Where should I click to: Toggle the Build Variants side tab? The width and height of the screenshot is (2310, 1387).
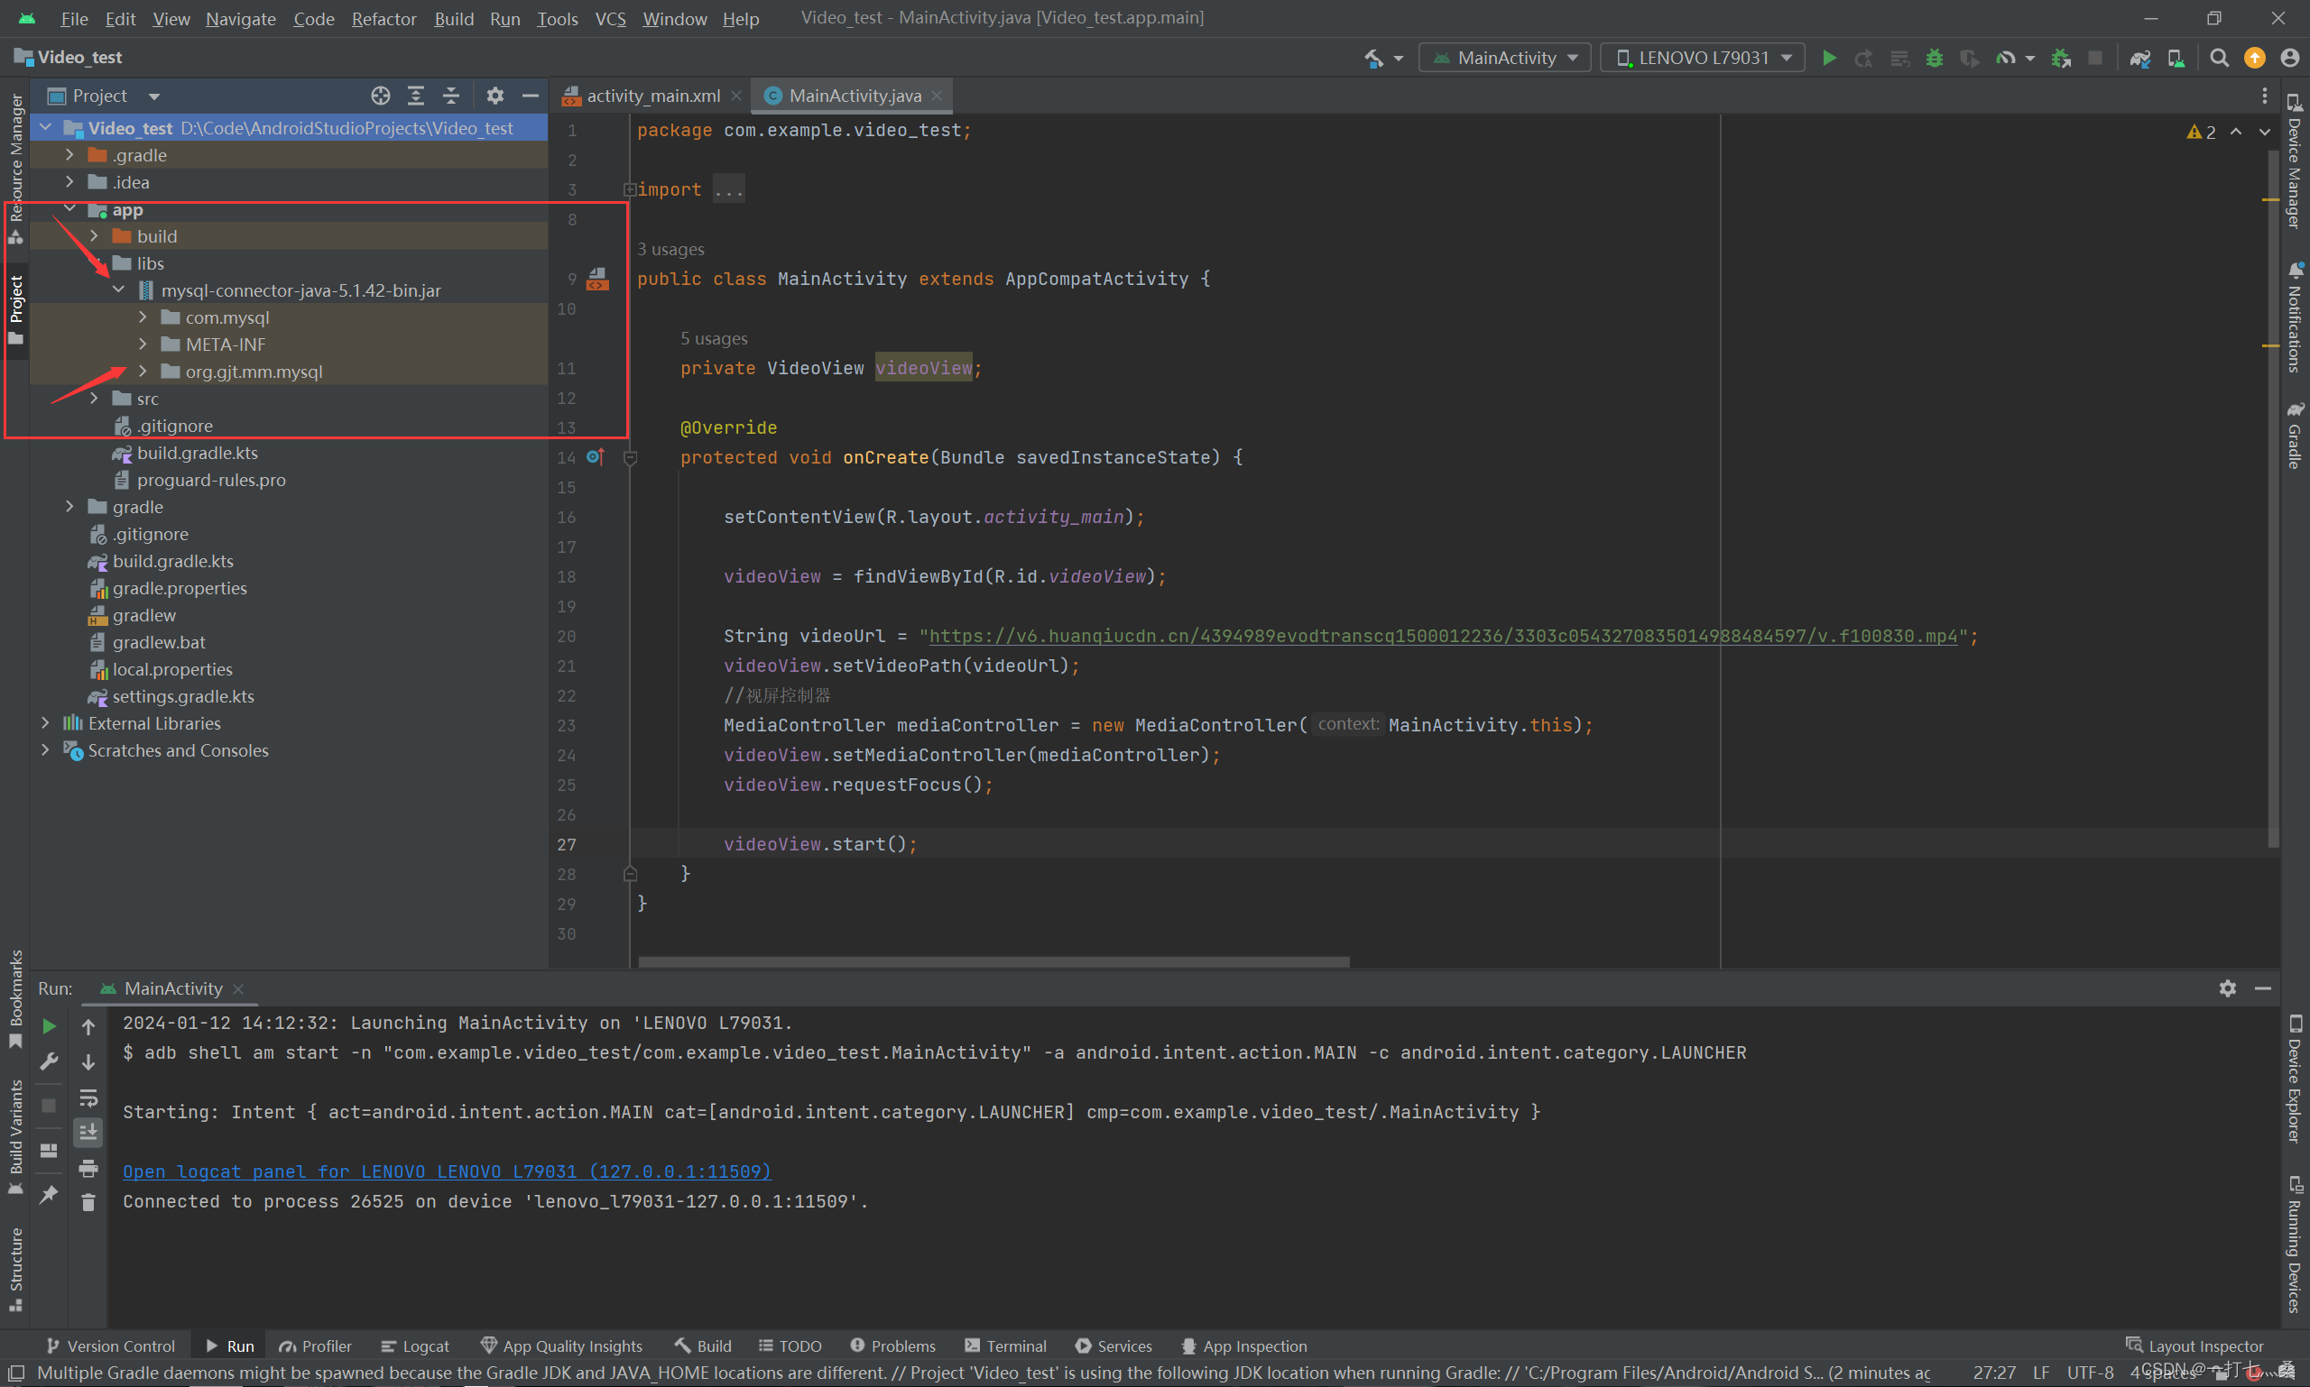click(16, 1137)
